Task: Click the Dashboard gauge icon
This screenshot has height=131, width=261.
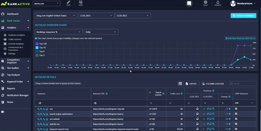Action: click(x=3, y=14)
